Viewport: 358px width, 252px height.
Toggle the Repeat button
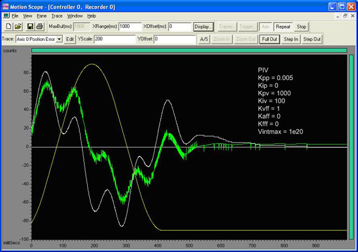(x=283, y=27)
